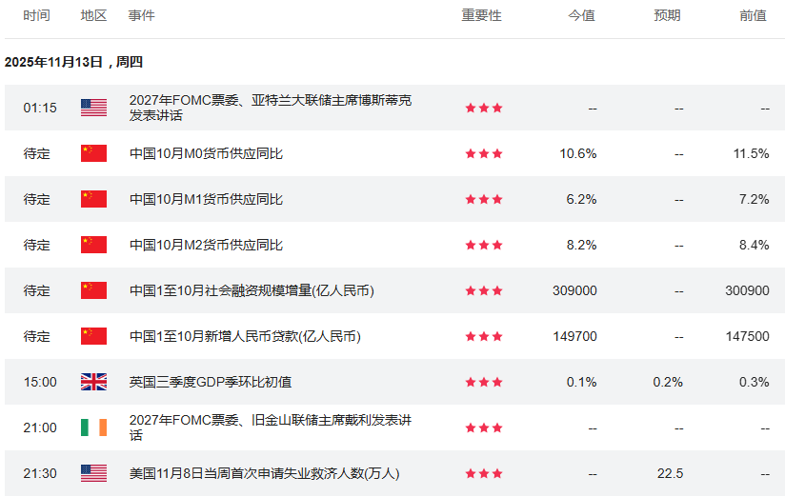This screenshot has height=497, width=785.
Task: Open event 英国三季度GDP季环比初值
Action: point(211,382)
